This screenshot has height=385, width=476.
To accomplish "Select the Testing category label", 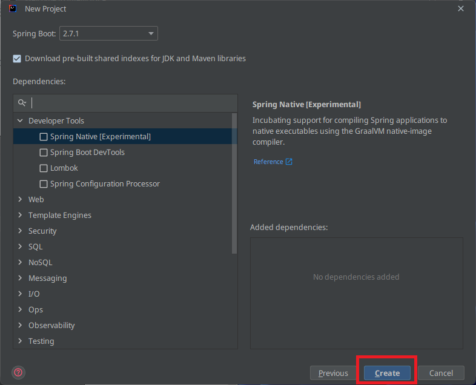I will point(41,341).
